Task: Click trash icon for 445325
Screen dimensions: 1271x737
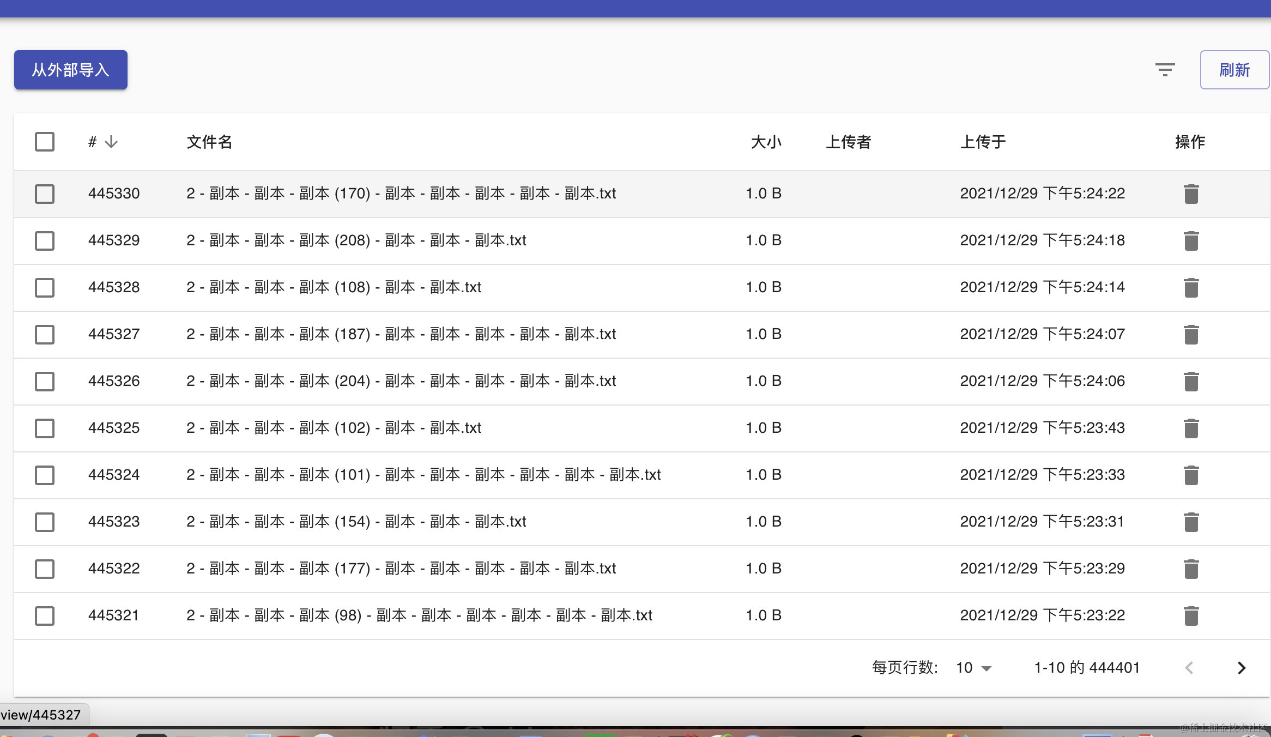Action: (x=1191, y=428)
